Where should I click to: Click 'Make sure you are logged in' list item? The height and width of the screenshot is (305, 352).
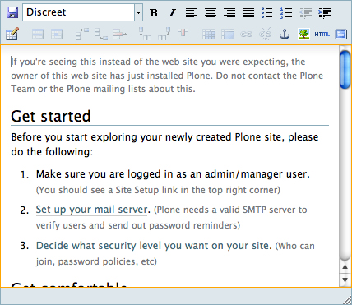[173, 174]
